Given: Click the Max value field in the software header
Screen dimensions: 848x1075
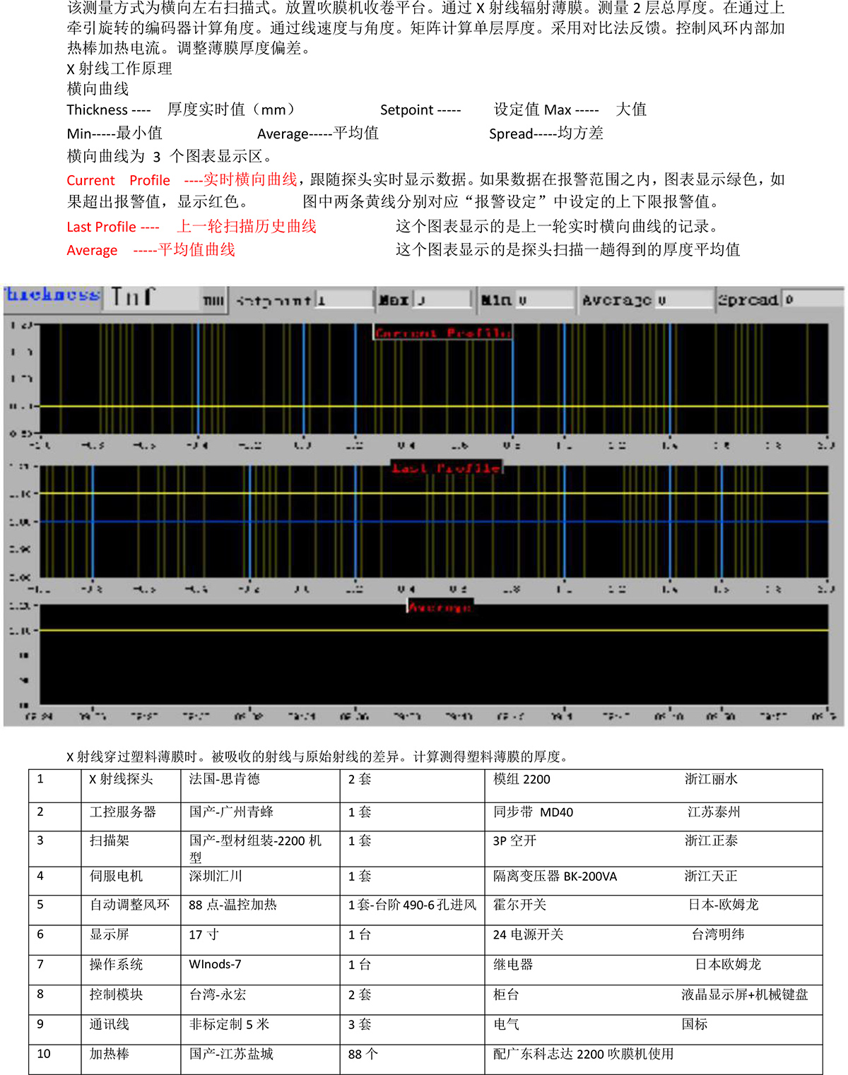Looking at the screenshot, I should pyautogui.click(x=442, y=300).
